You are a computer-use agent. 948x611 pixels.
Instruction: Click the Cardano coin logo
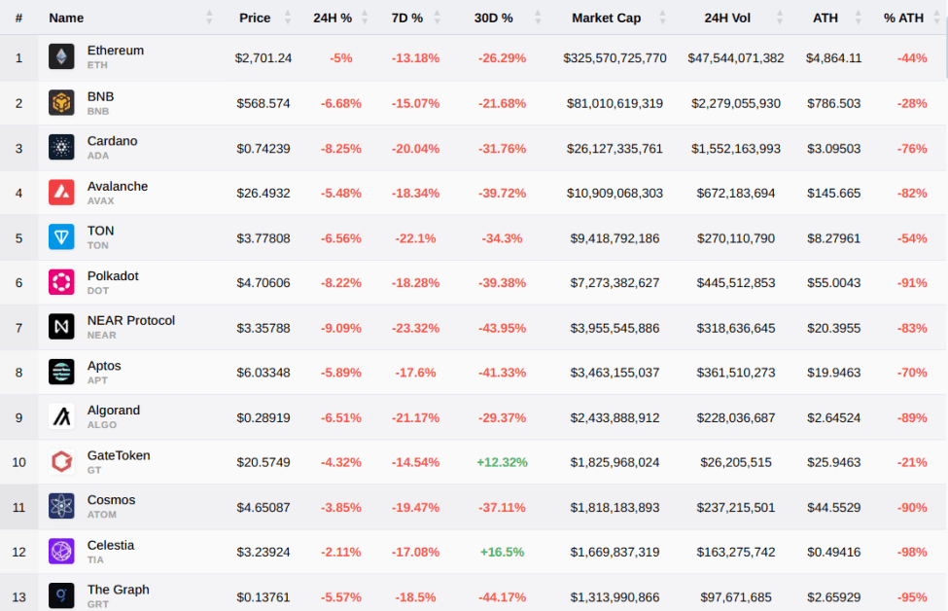[61, 148]
